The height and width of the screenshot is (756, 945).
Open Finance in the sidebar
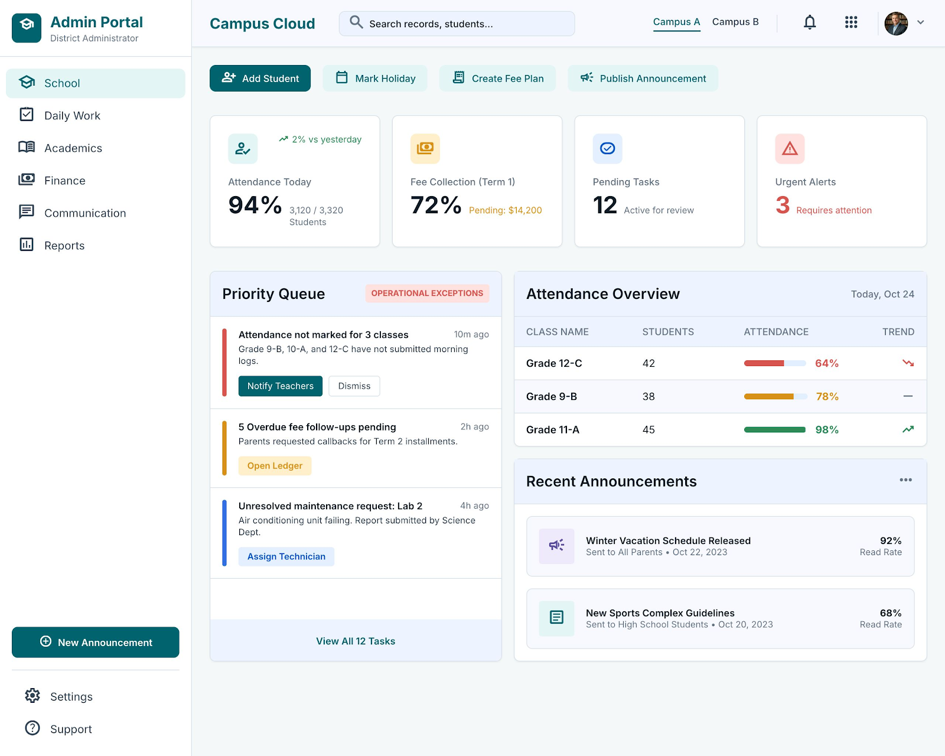pos(96,181)
